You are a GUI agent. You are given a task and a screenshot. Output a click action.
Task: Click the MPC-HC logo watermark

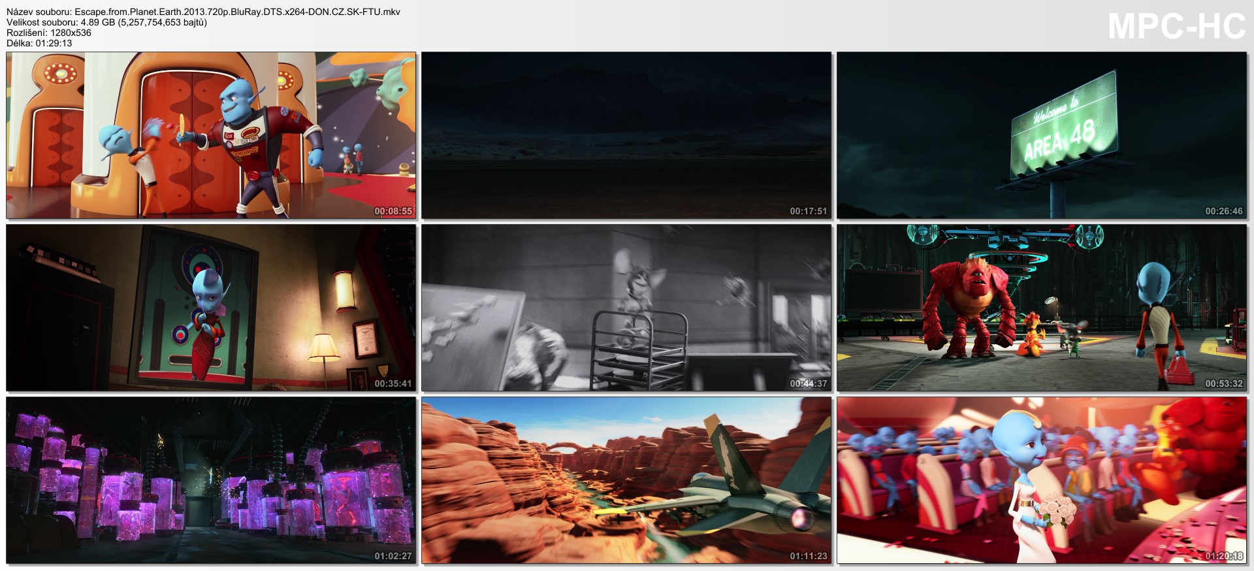click(1176, 27)
